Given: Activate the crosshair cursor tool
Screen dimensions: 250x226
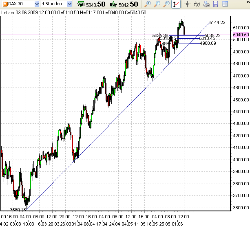Looking at the screenshot, I should [188, 4].
